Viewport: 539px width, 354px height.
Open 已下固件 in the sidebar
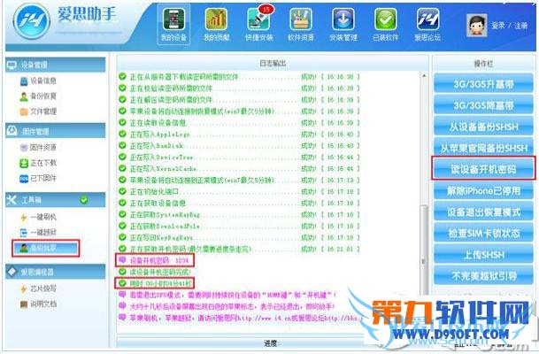[38, 179]
